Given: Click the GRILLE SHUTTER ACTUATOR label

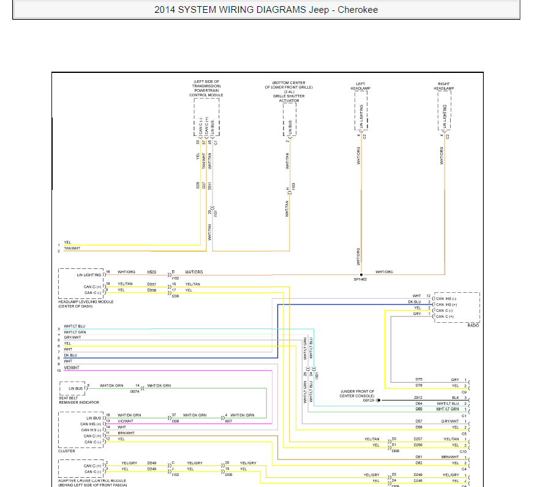Looking at the screenshot, I should pos(289,99).
